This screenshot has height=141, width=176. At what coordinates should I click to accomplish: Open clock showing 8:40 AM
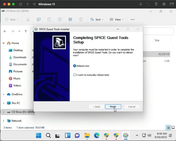point(161,135)
